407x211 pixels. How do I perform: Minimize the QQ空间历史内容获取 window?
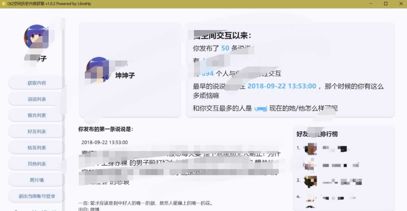pos(370,4)
